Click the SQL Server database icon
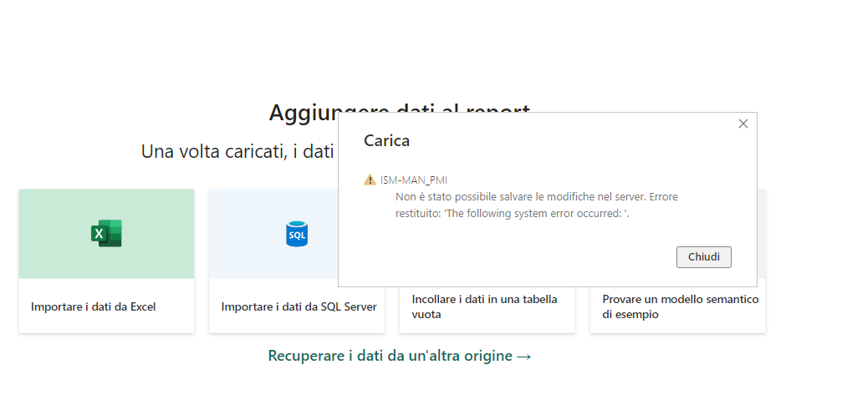Viewport: 842px width, 410px height. coord(297,234)
